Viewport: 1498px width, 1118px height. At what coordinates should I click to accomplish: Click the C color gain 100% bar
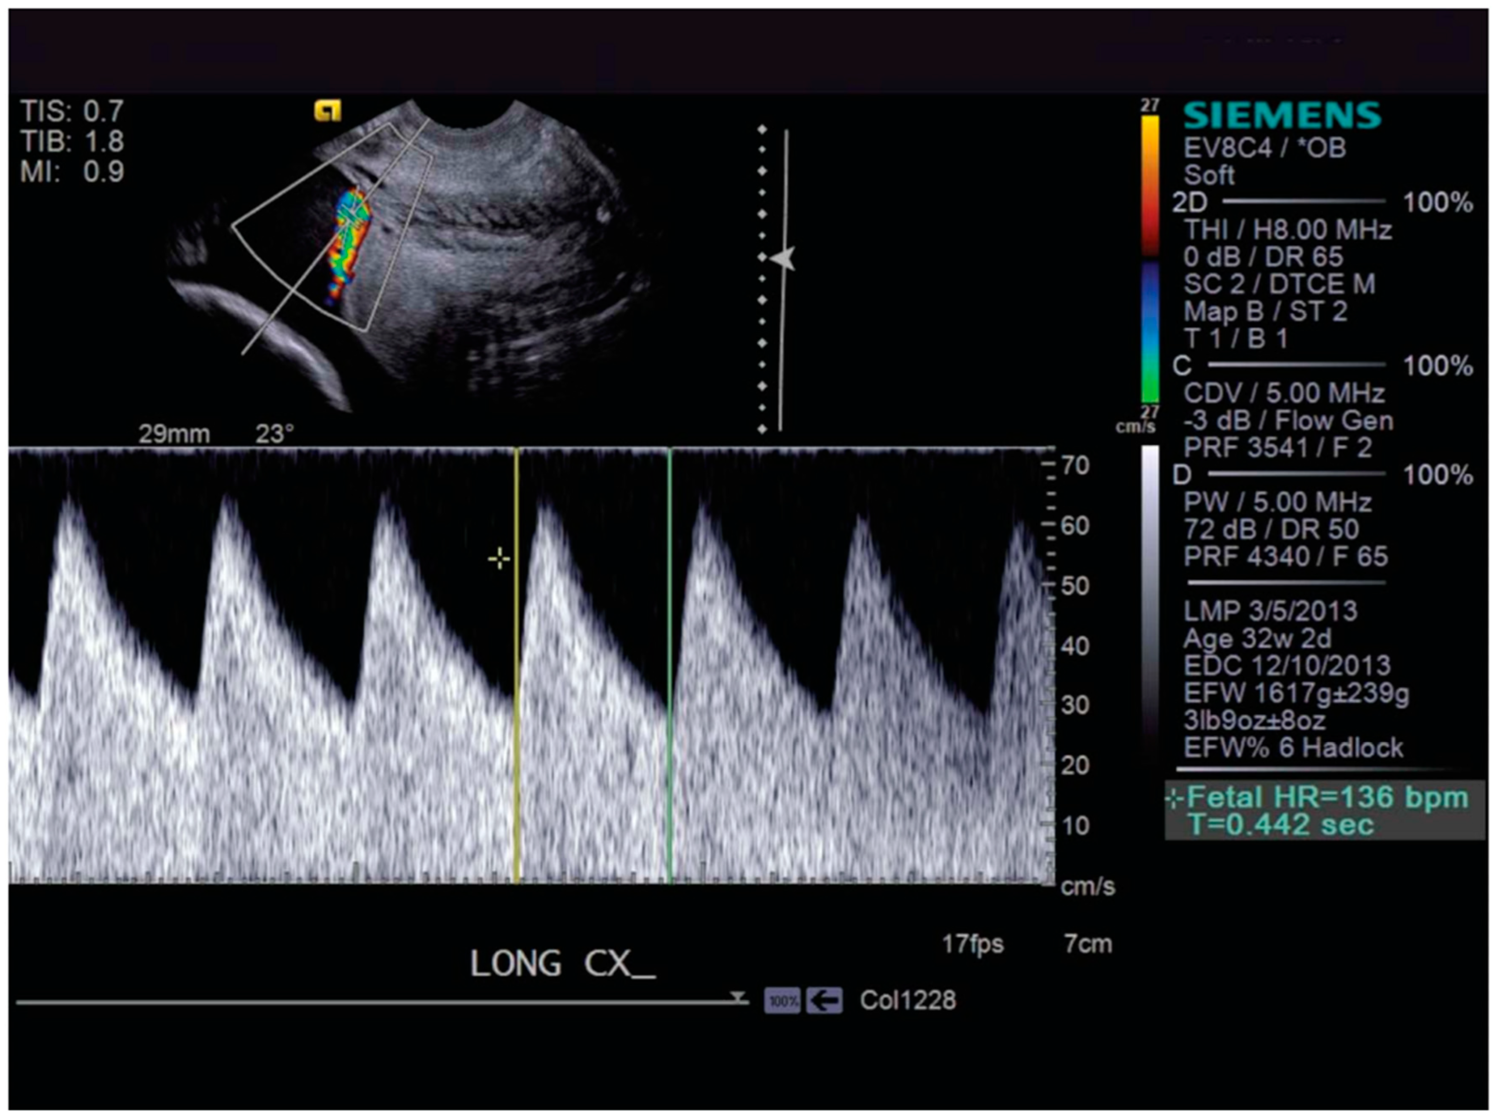pyautogui.click(x=1297, y=365)
